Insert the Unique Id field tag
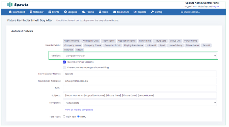Viewport: 229px width, 127px height. [151, 45]
